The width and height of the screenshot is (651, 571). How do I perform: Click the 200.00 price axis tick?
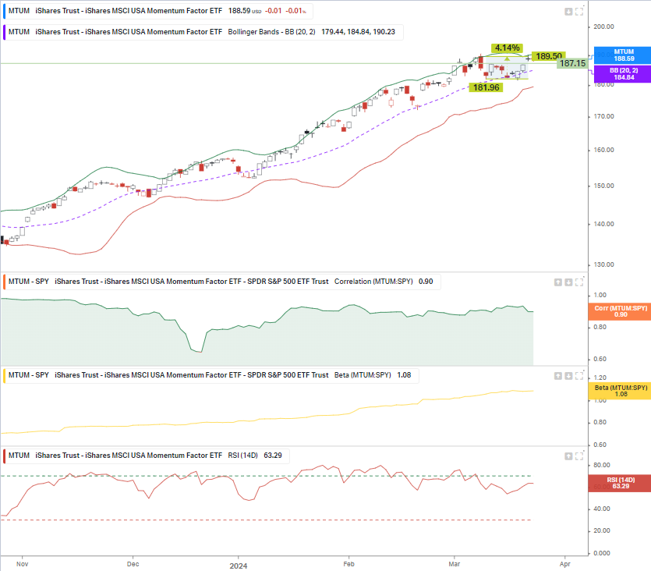click(603, 27)
